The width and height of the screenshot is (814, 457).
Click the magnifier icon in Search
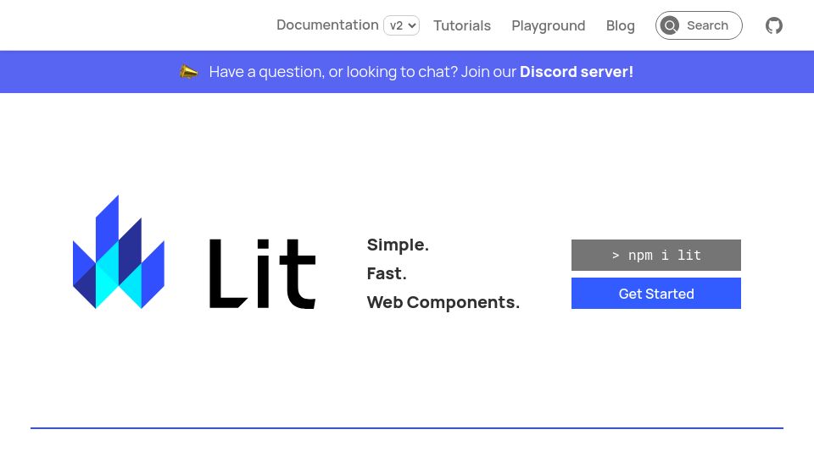coord(670,25)
